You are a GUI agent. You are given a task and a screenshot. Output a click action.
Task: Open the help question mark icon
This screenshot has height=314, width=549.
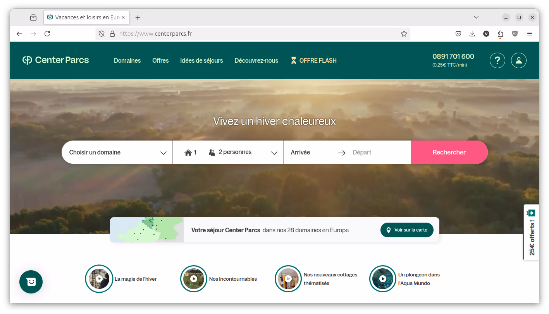click(497, 60)
